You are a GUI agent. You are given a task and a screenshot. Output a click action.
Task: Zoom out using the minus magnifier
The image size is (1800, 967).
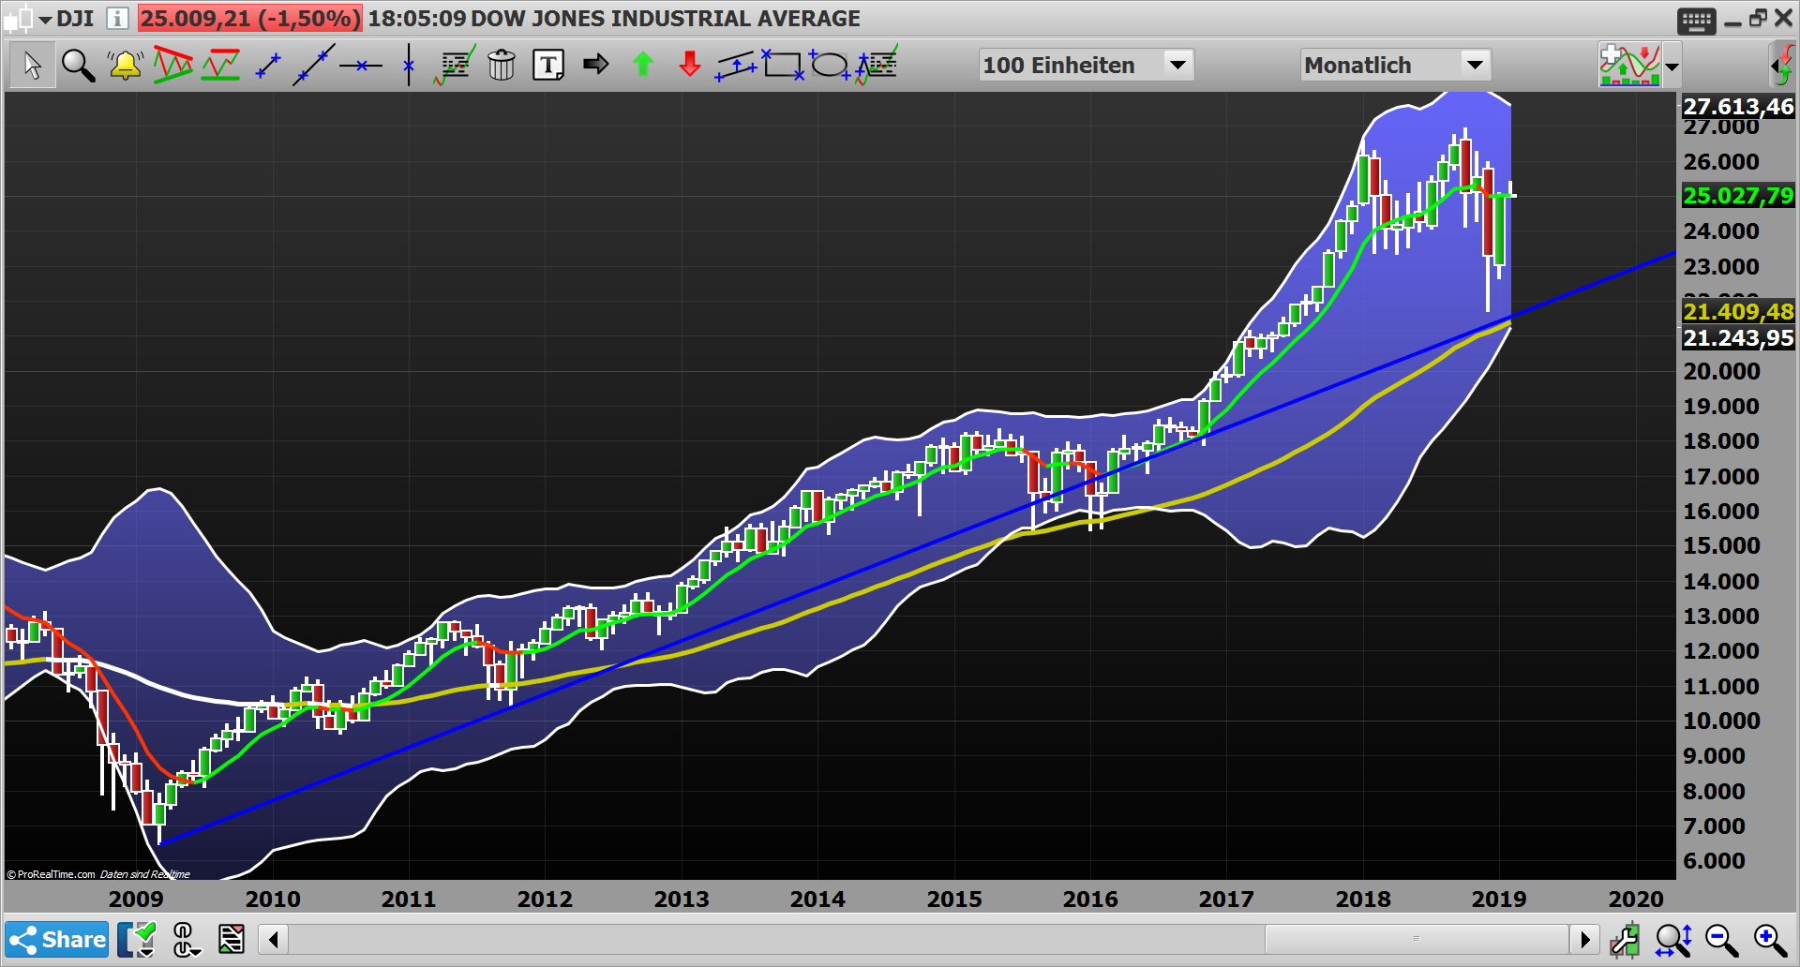pos(1722,940)
